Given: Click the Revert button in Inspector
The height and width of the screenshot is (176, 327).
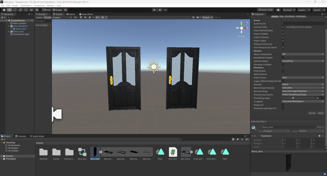Looking at the screenshot, I should click(312, 113).
